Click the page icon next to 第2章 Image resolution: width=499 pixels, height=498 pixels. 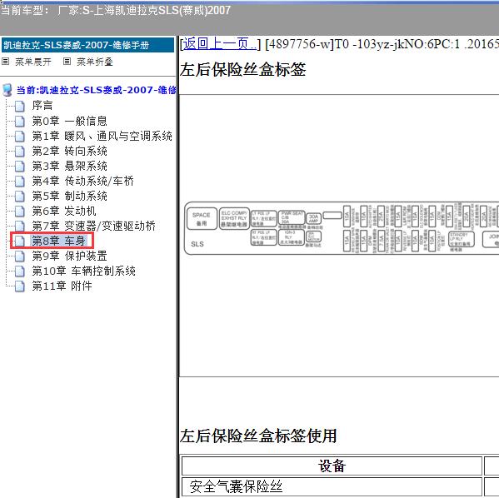pos(20,152)
